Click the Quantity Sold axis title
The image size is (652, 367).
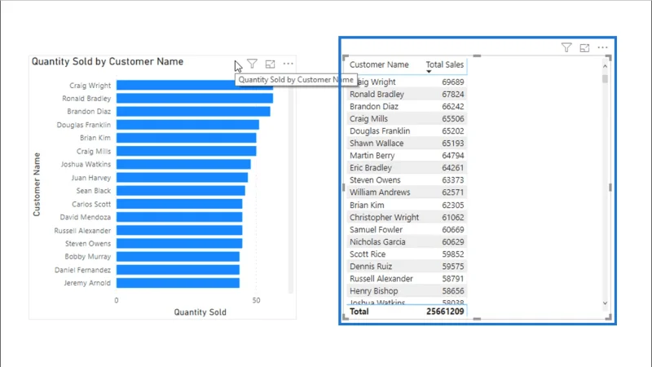(200, 312)
